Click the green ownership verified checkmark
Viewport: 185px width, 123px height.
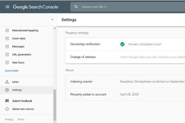pos(122,44)
